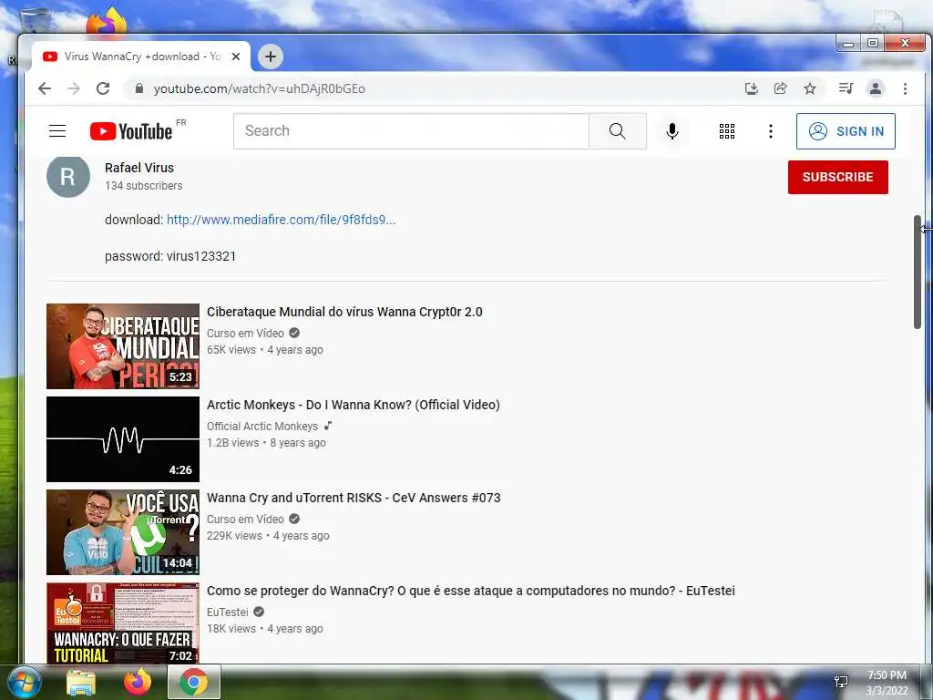This screenshot has width=933, height=700.
Task: Click the 'password: virus123321' text
Action: tap(170, 256)
